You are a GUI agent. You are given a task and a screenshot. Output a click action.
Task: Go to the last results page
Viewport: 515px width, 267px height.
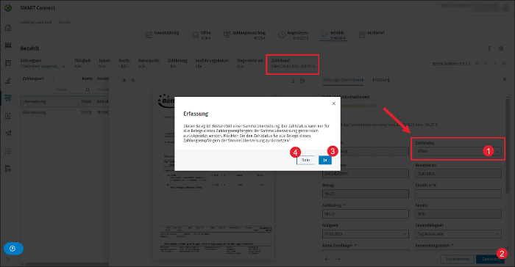click(x=503, y=64)
